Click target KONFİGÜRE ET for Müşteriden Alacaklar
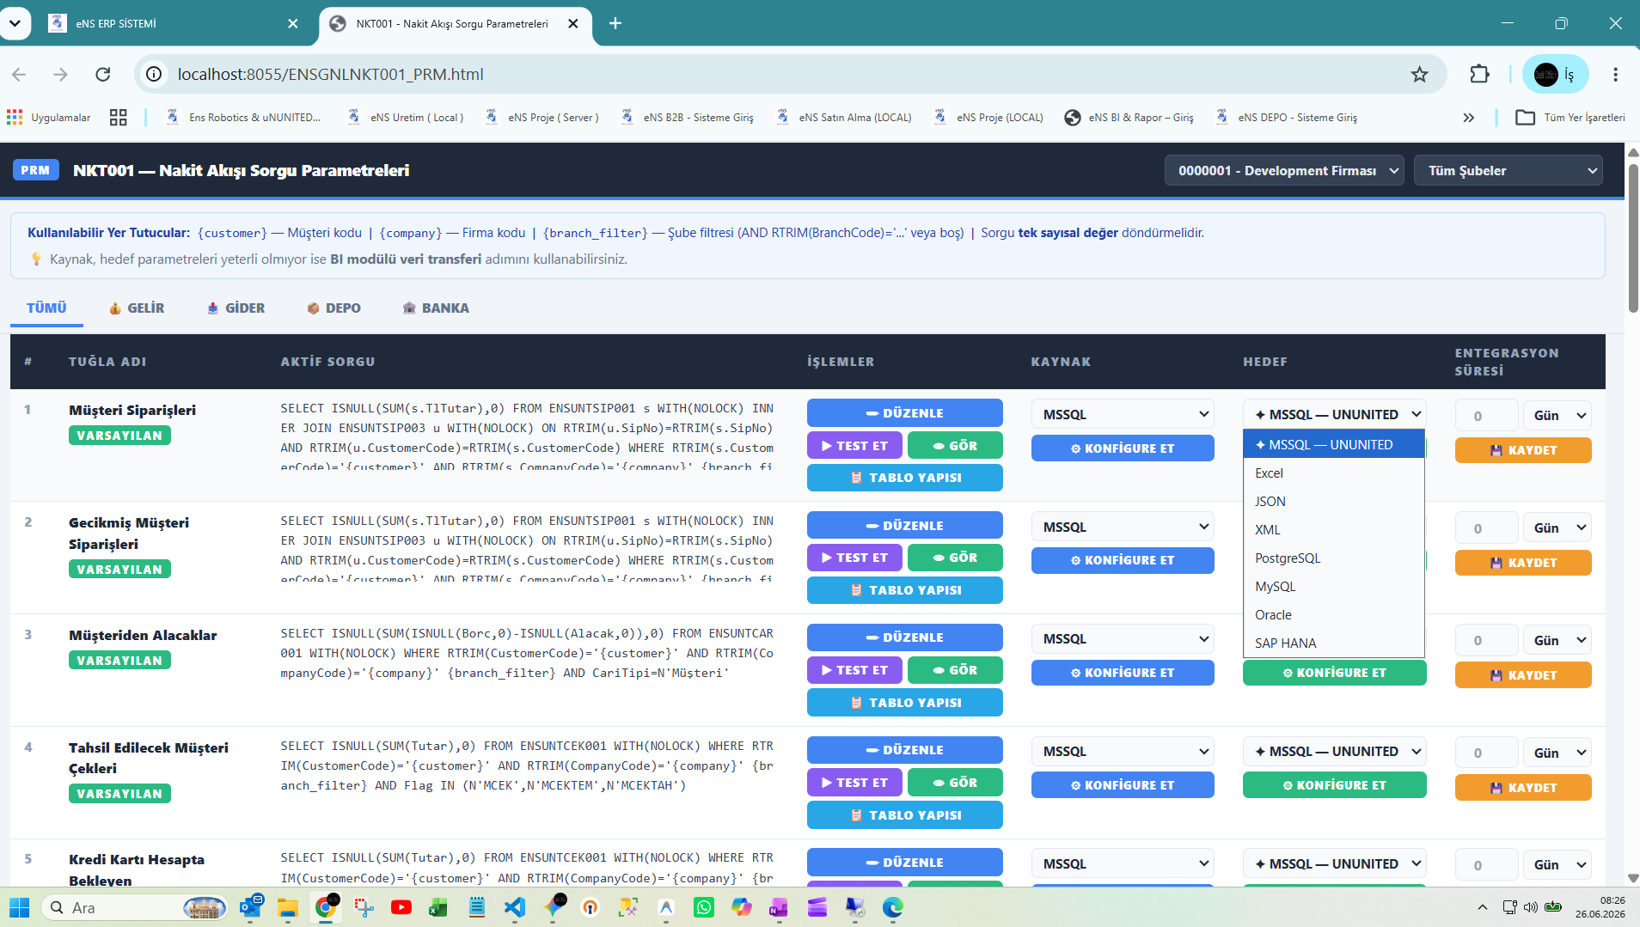The height and width of the screenshot is (927, 1640). coord(1334,673)
